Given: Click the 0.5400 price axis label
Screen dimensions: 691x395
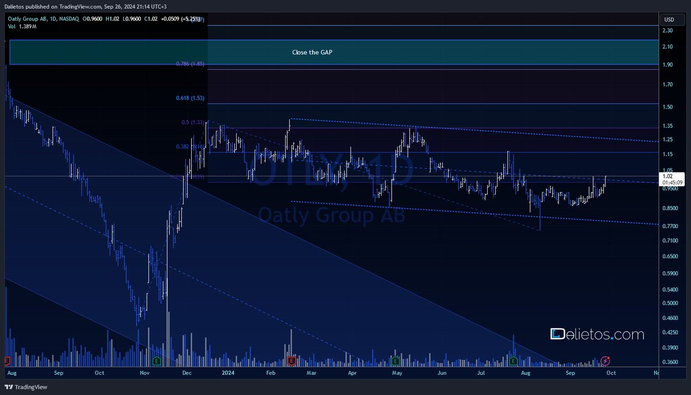Looking at the screenshot, I should 670,290.
